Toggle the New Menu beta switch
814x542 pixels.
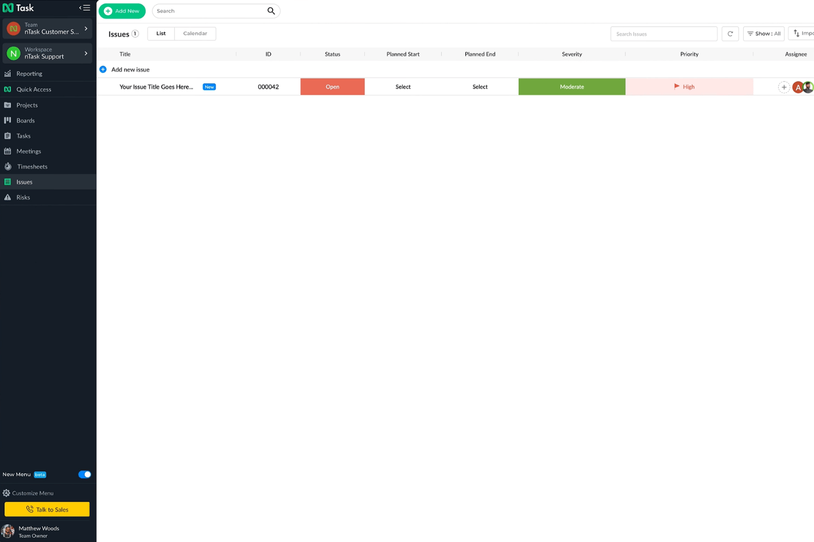(85, 474)
